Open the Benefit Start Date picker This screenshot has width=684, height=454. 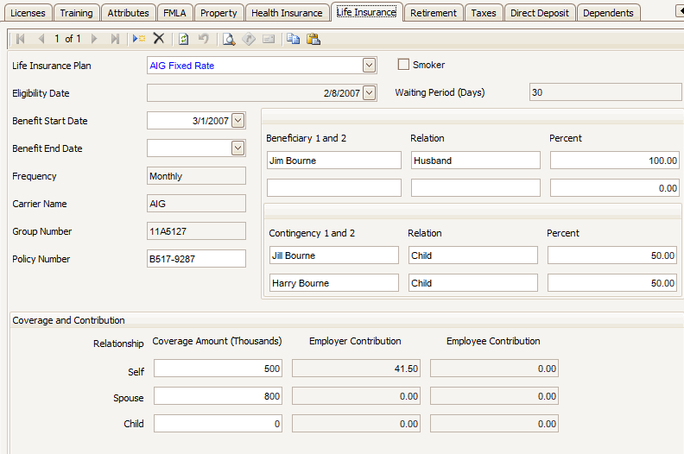point(238,121)
